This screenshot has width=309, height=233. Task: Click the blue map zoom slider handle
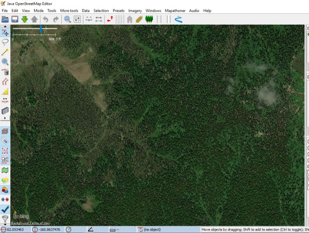41,29
